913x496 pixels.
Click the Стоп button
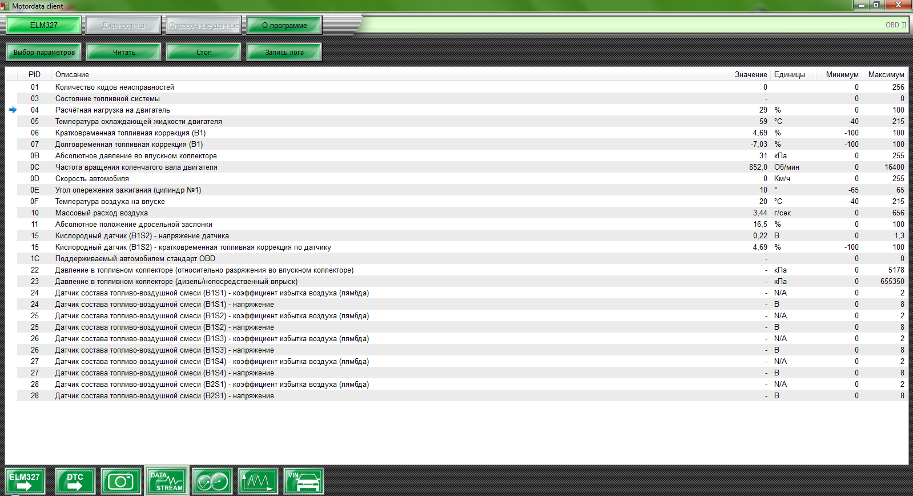coord(204,52)
